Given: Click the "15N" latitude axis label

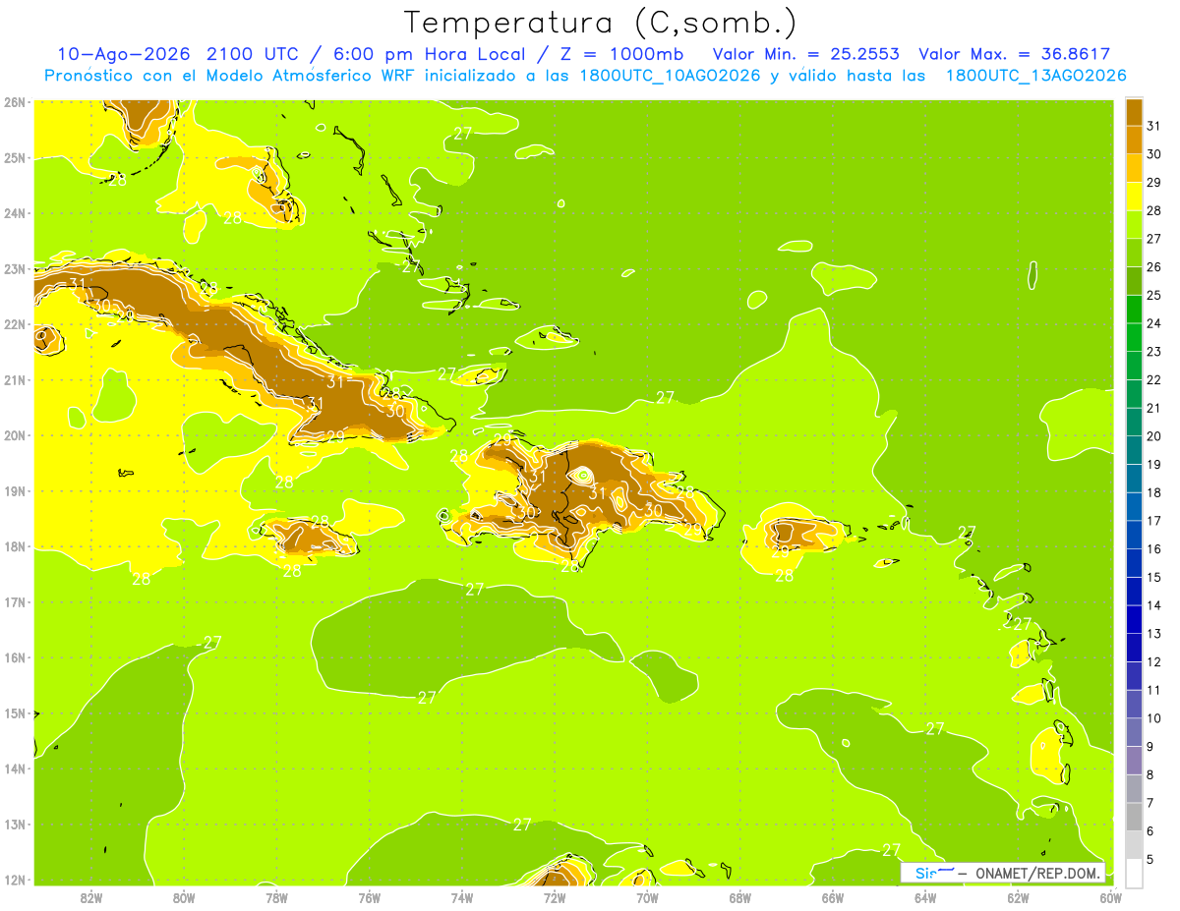Looking at the screenshot, I should coord(15,713).
